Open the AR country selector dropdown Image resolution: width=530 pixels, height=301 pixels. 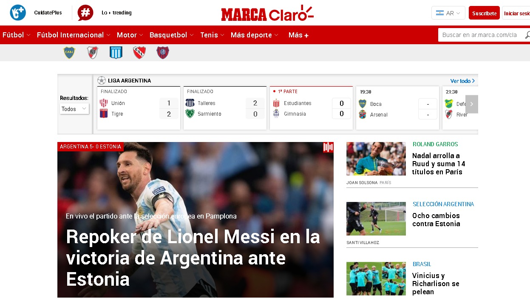[x=448, y=13]
